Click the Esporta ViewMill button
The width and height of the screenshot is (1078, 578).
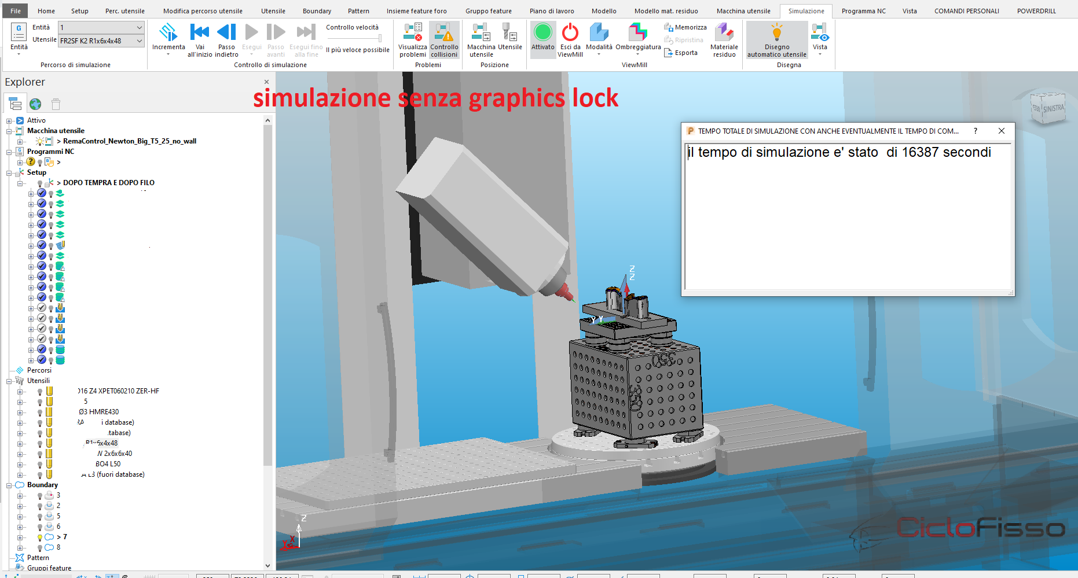(x=681, y=53)
